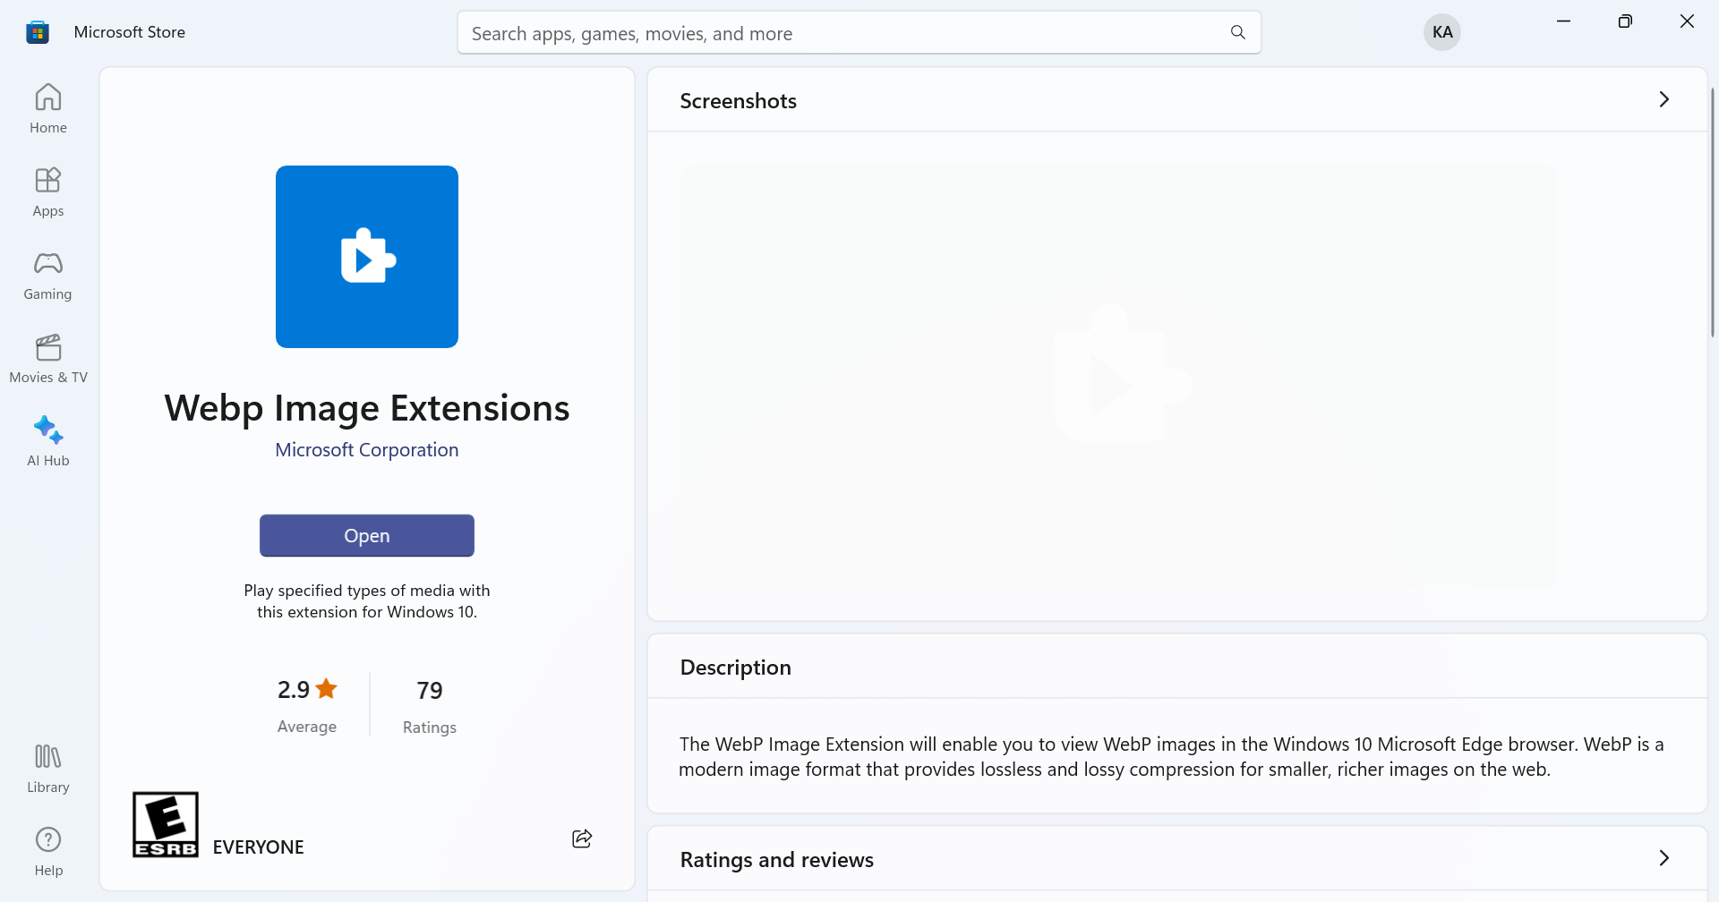The width and height of the screenshot is (1719, 902).
Task: Focus the search apps and games field
Action: point(842,33)
